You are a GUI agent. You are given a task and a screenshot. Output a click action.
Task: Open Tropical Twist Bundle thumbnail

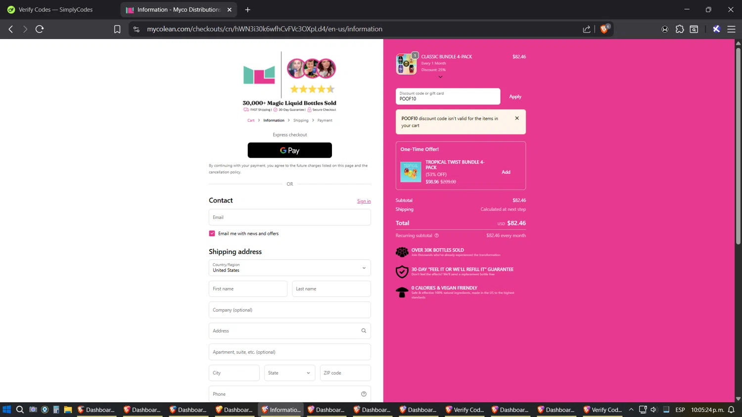click(411, 172)
